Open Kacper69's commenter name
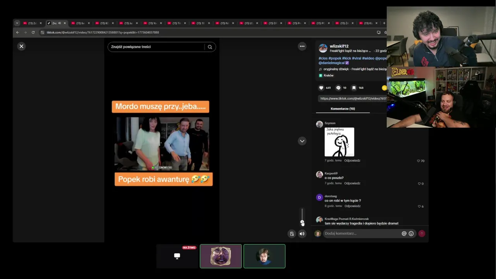Screen dimensions: 496x279 pyautogui.click(x=331, y=173)
